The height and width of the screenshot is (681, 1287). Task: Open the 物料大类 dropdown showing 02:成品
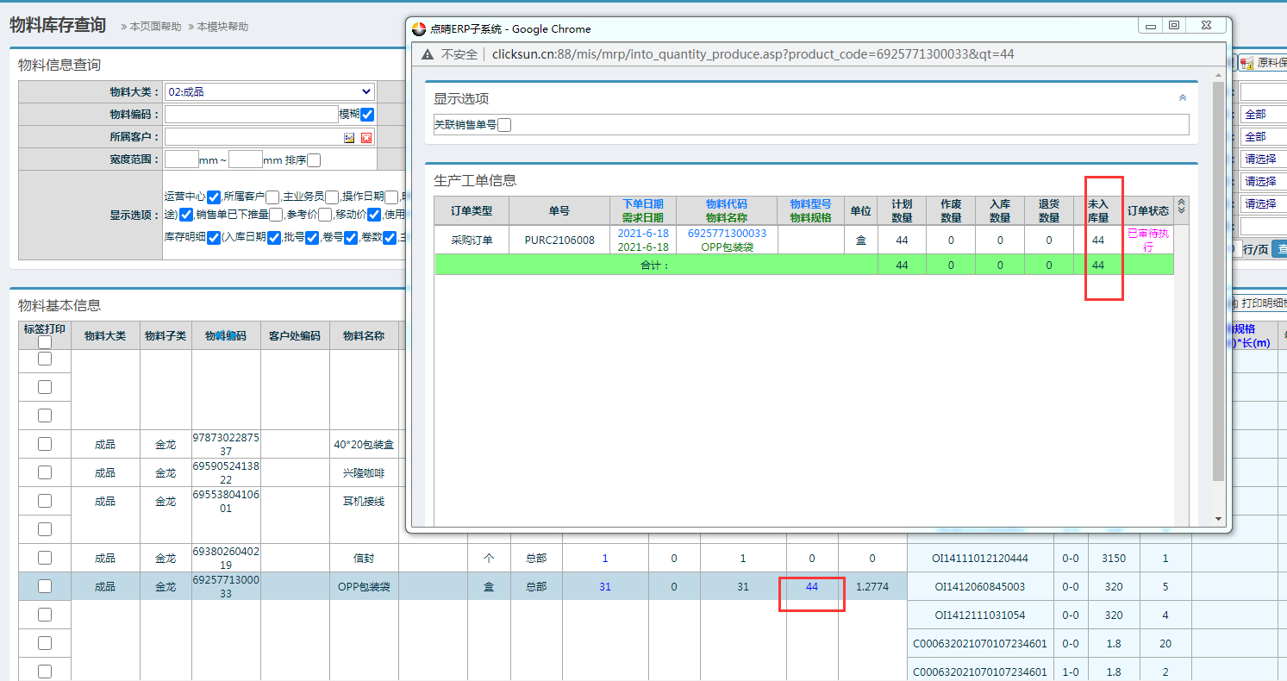[269, 91]
